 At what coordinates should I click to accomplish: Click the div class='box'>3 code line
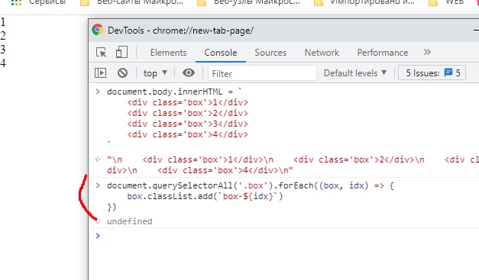pyautogui.click(x=188, y=124)
